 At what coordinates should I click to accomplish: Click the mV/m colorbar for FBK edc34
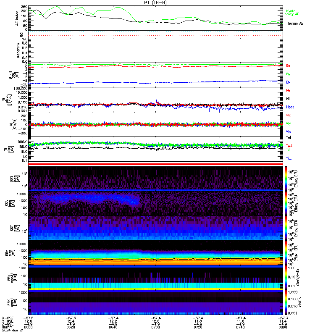click(286, 278)
